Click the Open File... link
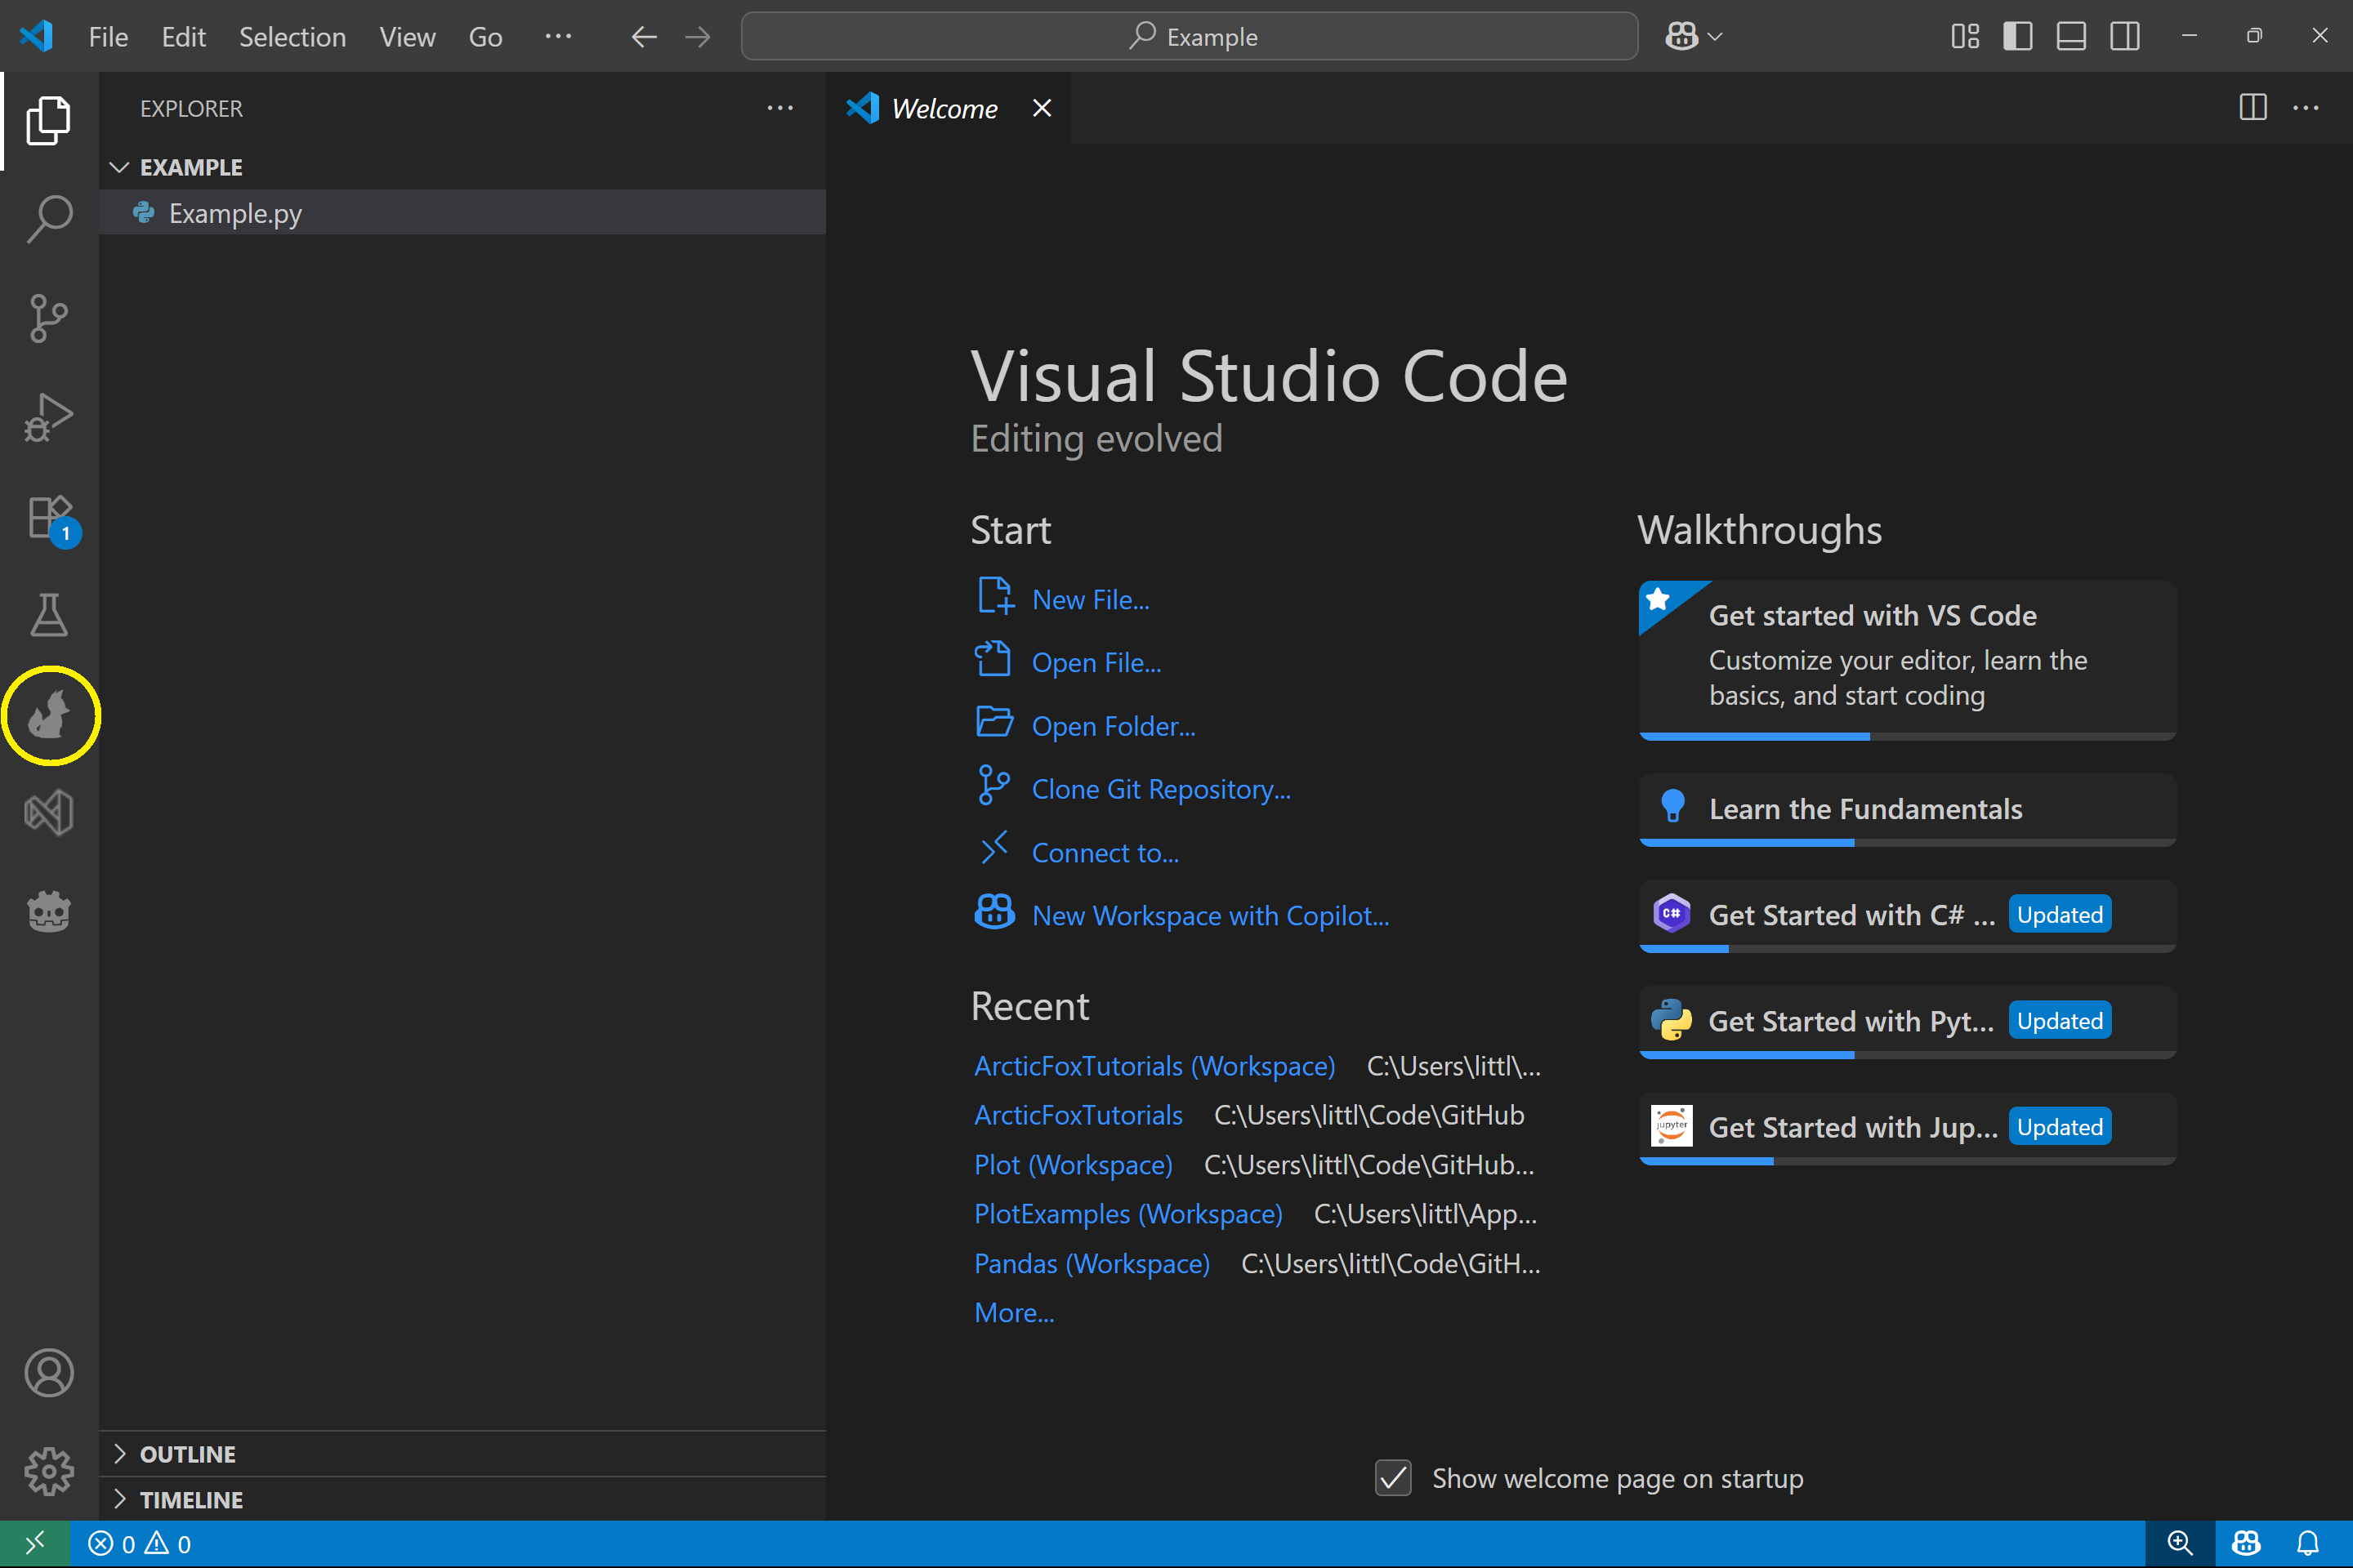This screenshot has height=1568, width=2353. pyautogui.click(x=1096, y=663)
